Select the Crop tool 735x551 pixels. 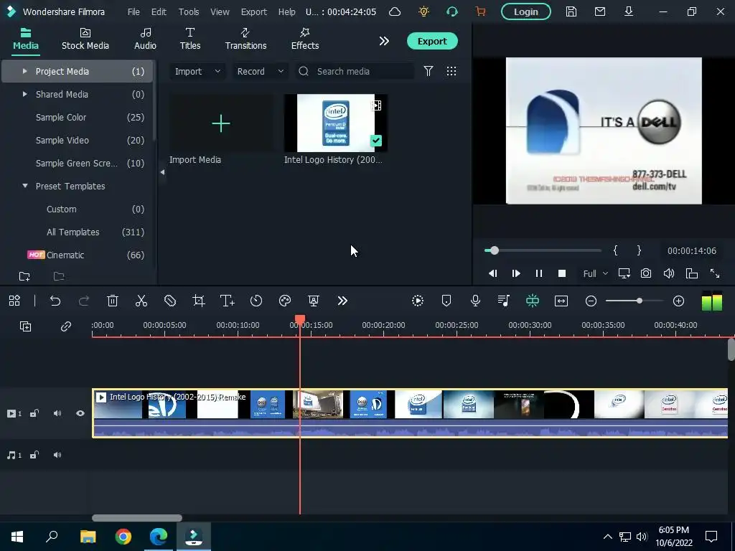click(199, 301)
